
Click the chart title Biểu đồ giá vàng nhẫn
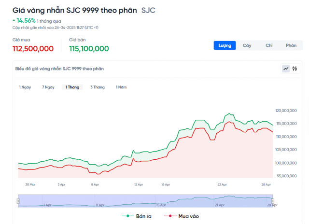(59, 69)
